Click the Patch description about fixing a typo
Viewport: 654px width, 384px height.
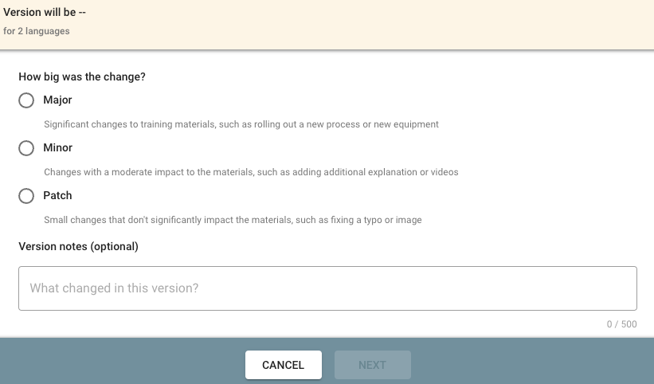click(233, 220)
